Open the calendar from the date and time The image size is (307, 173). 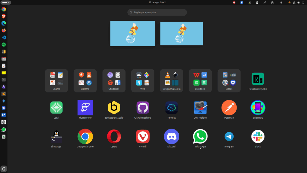pos(157,2)
